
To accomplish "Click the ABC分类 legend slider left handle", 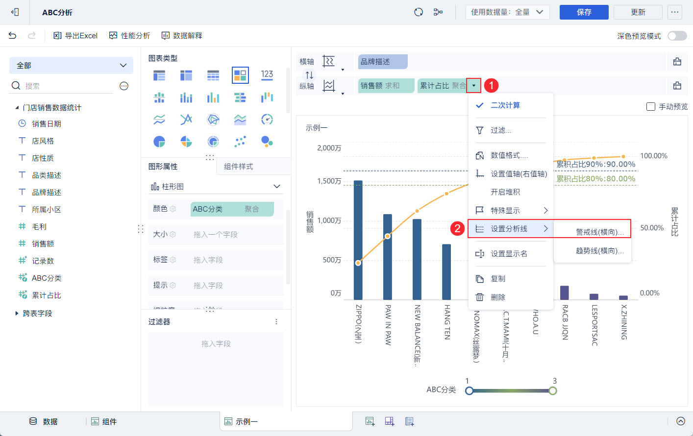I will (x=470, y=390).
